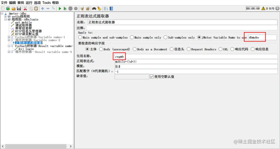Click right arrow of tree horizontal scrollbar
280x149 pixels.
pos(71,146)
